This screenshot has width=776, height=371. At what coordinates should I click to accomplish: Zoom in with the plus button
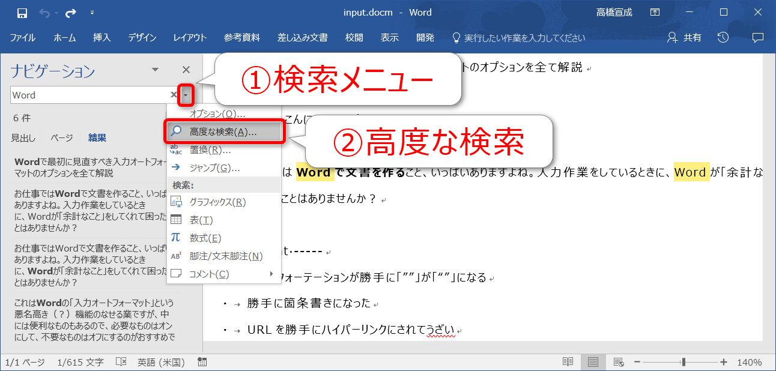coord(724,362)
